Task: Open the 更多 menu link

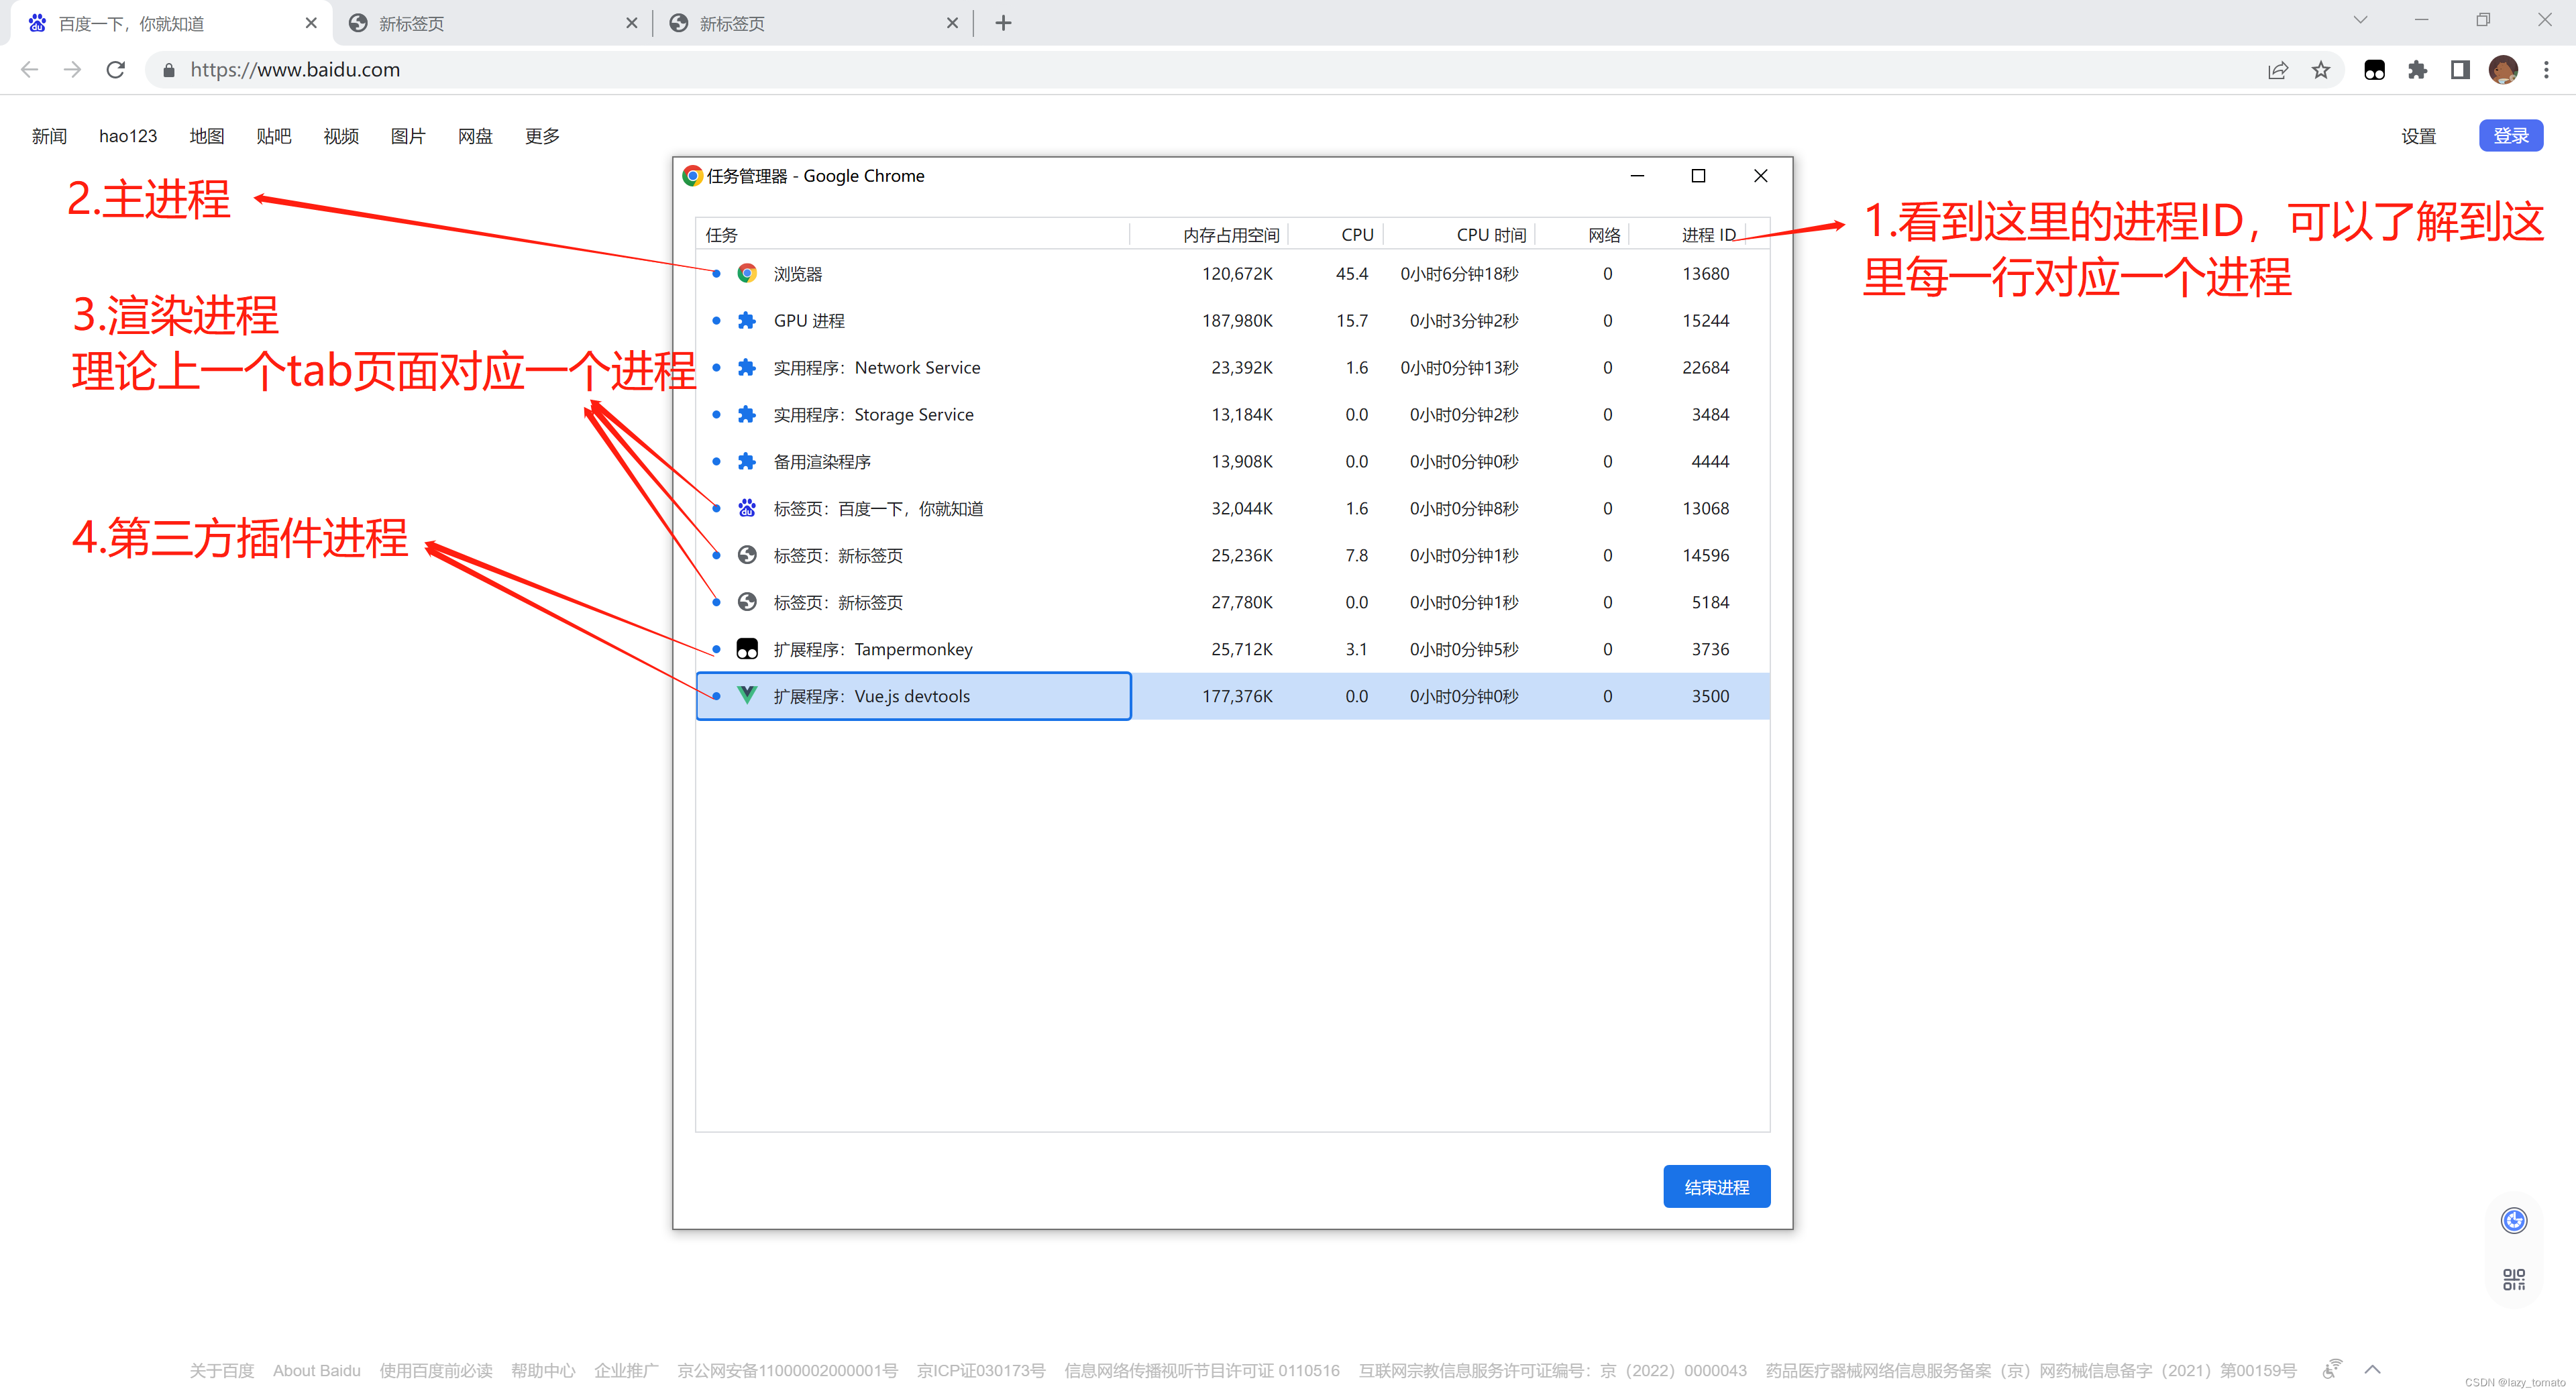Action: tap(542, 136)
